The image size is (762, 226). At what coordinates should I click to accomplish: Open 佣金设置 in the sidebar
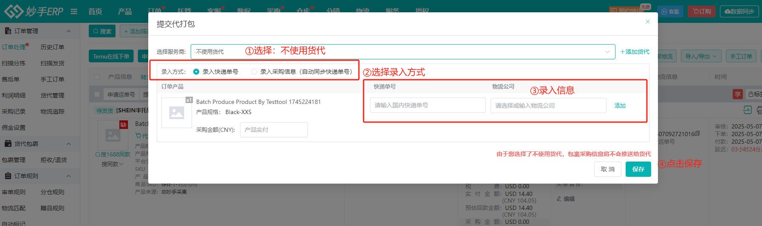14,128
